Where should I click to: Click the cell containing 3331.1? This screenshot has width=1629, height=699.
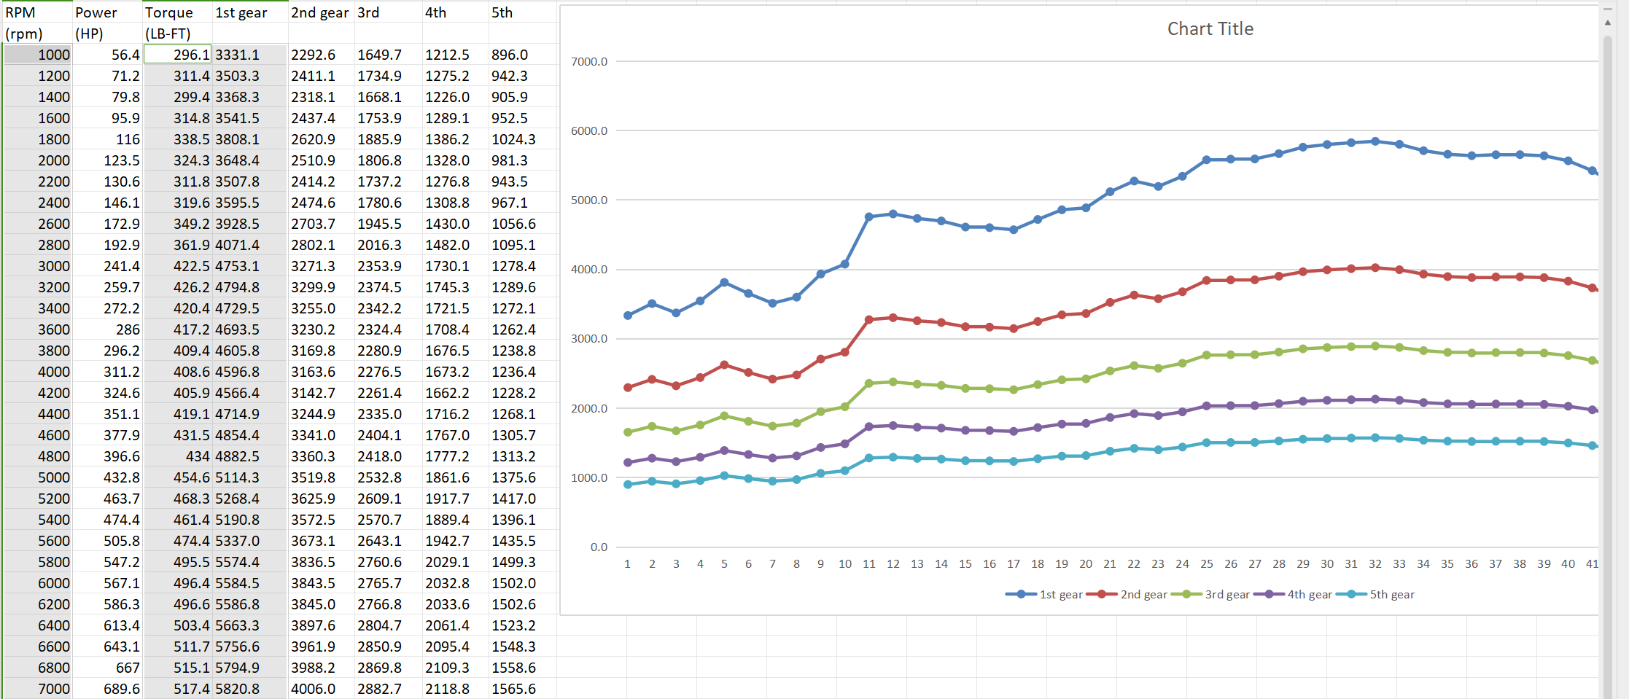pyautogui.click(x=250, y=55)
